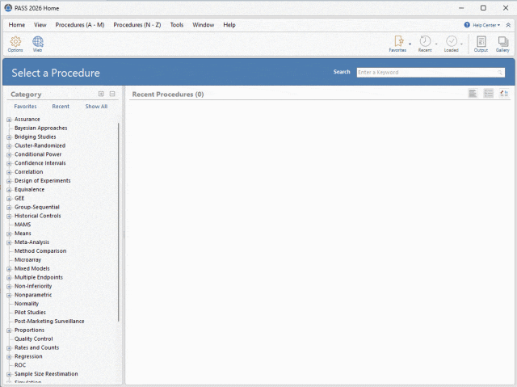Viewport: 517px width, 387px height.
Task: Open the Procedures (A - M) menu
Action: click(80, 25)
